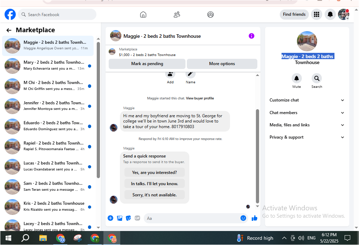Click the chat messages scrollbar

(x=257, y=156)
